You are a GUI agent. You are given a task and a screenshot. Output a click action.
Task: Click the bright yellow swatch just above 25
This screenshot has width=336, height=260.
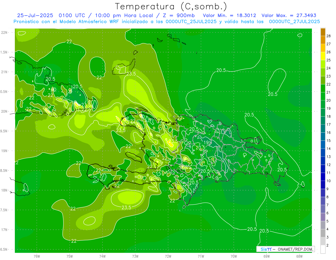point(323,56)
